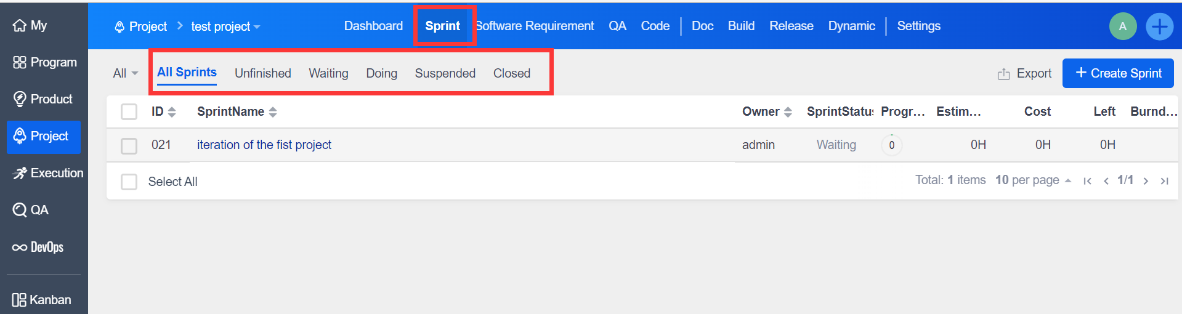
Task: Open the All filter dropdown
Action: pyautogui.click(x=125, y=73)
